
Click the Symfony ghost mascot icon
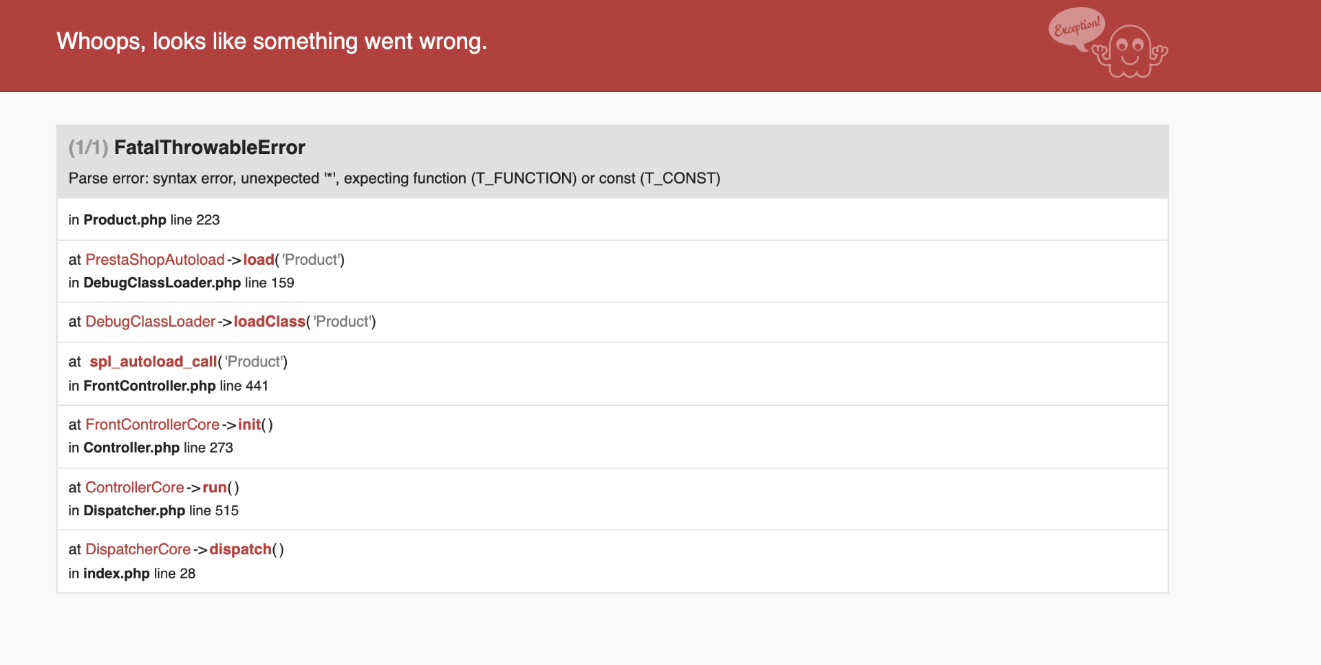pos(1130,51)
